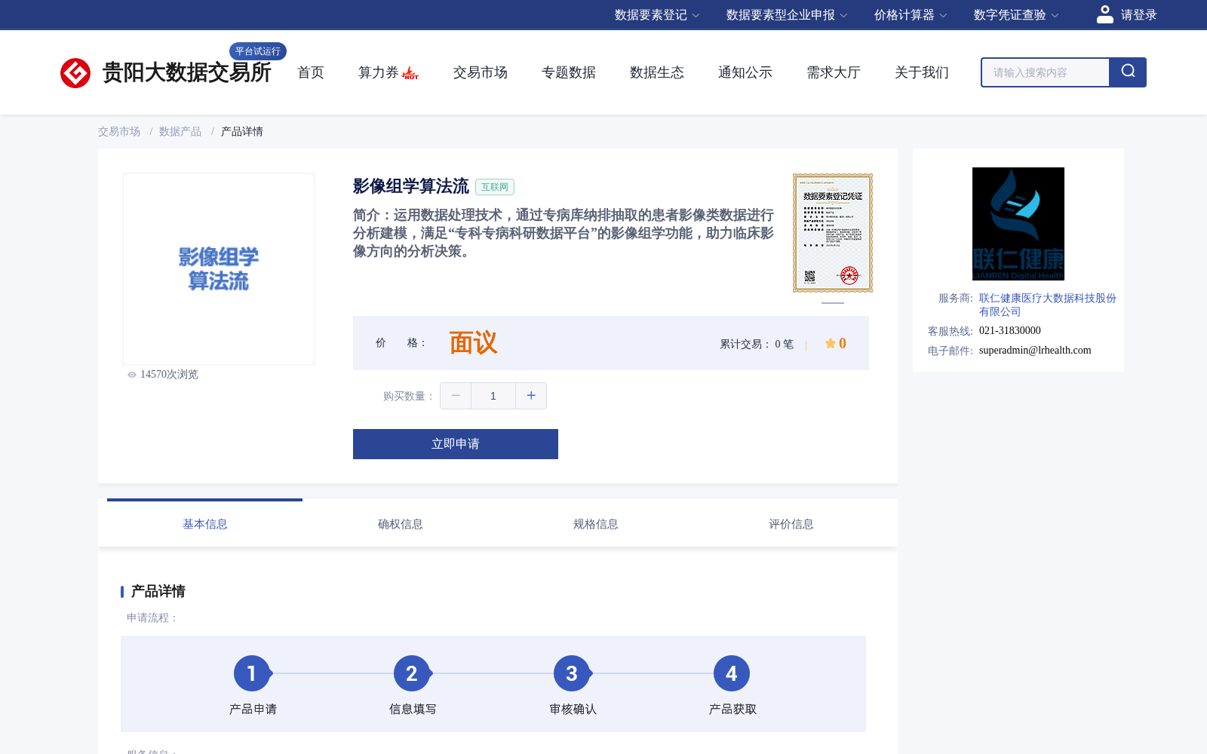
Task: Open 交易市场 navigation item
Action: pyautogui.click(x=481, y=72)
